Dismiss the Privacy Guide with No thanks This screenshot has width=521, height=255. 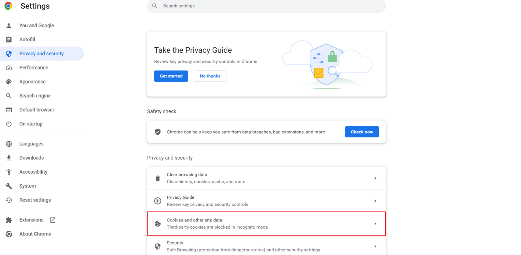pos(210,76)
